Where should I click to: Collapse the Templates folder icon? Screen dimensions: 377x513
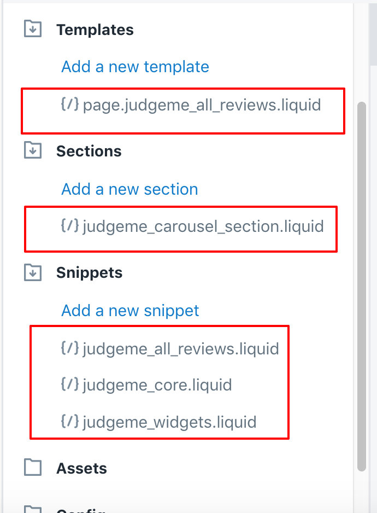point(33,29)
